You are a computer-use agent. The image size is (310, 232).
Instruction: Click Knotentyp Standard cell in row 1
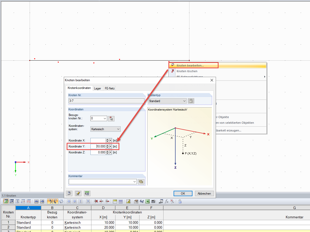tap(28, 222)
